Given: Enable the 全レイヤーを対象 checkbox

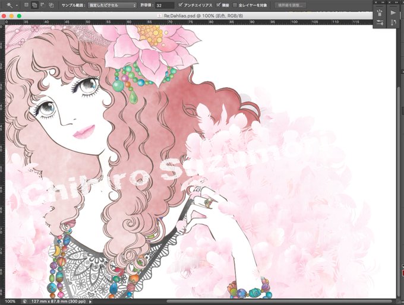Looking at the screenshot, I should 235,5.
